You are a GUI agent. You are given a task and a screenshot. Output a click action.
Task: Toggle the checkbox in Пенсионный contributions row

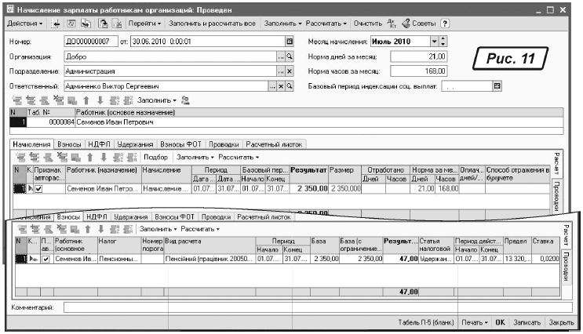[46, 260]
